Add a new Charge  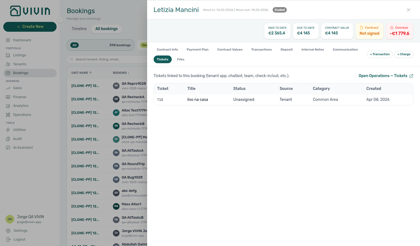tap(404, 54)
